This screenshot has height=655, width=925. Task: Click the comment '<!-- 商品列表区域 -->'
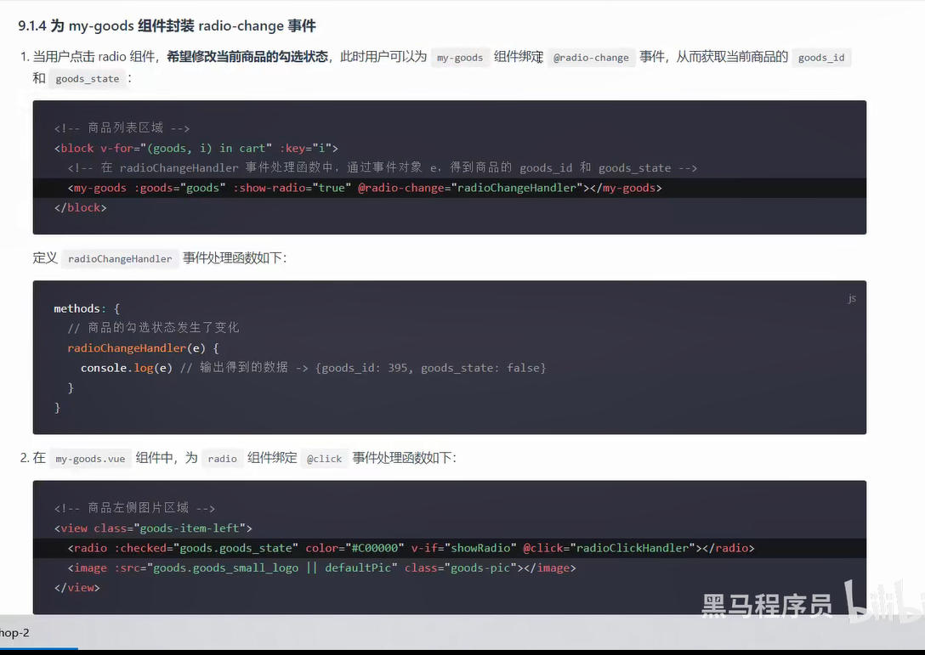[122, 128]
